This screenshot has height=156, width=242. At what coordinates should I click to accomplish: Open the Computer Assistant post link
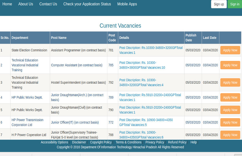point(77,65)
